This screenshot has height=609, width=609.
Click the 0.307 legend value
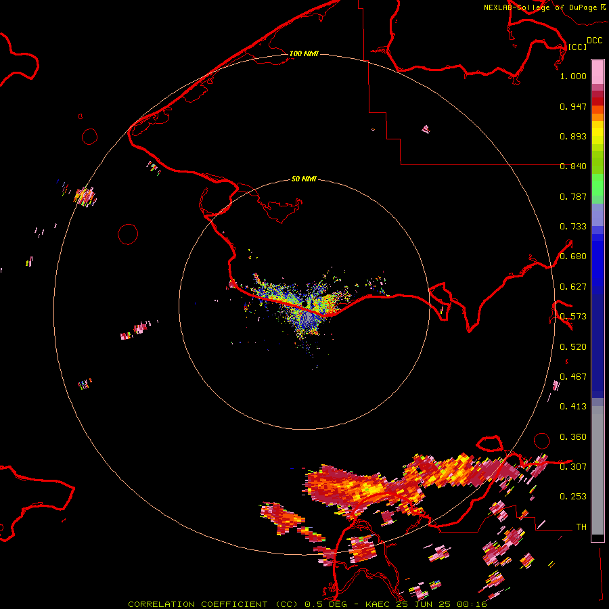coord(573,466)
